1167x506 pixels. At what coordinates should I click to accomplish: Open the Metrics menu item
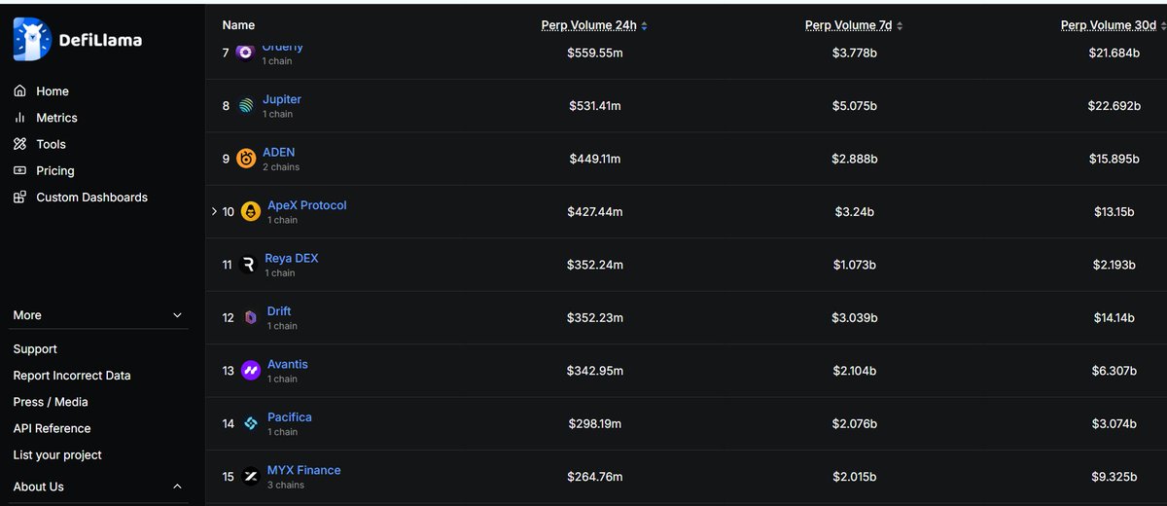[x=56, y=117]
